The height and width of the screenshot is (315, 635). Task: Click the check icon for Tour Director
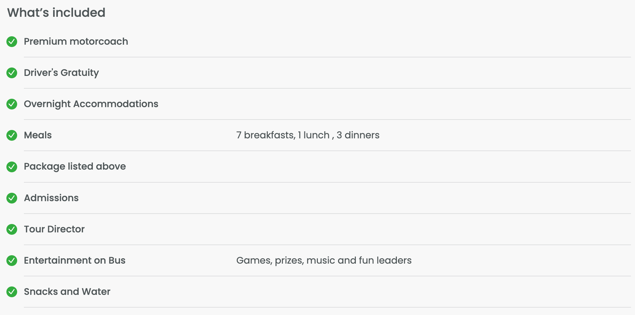pyautogui.click(x=12, y=229)
